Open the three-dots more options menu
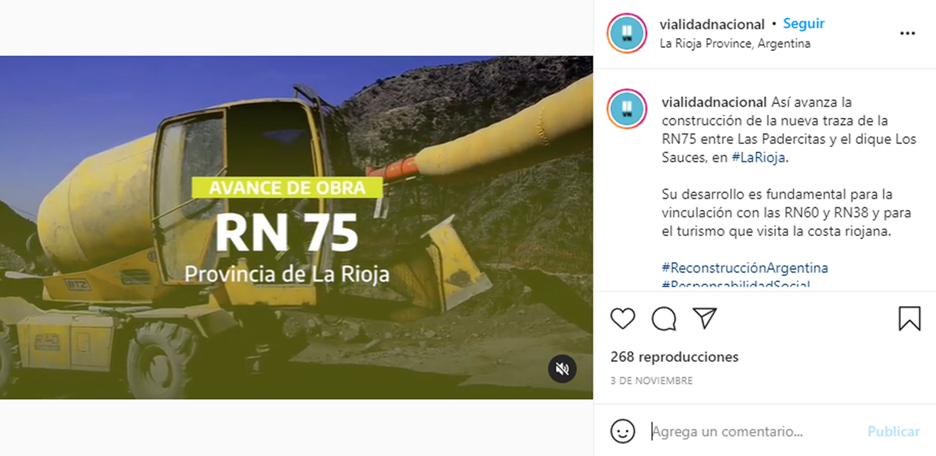This screenshot has height=456, width=936. (907, 33)
